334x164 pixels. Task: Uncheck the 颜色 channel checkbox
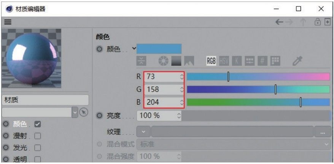(x=38, y=124)
